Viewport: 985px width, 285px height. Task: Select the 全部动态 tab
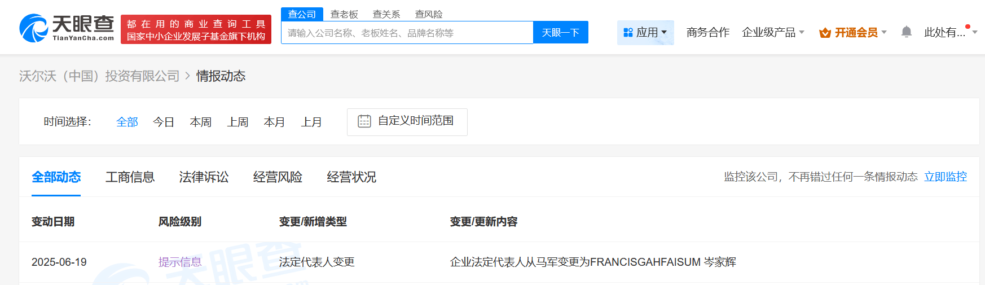[56, 177]
